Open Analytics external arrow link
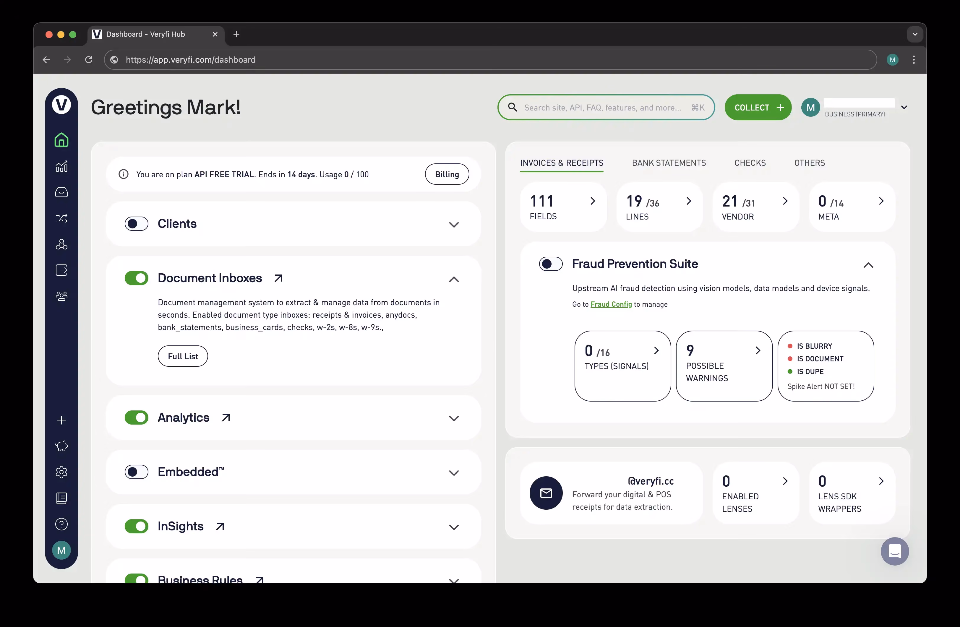 [226, 418]
